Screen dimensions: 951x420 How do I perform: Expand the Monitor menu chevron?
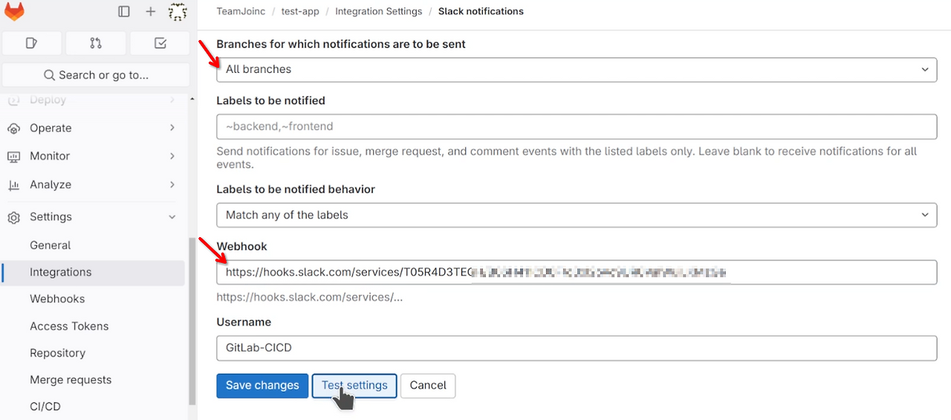172,156
